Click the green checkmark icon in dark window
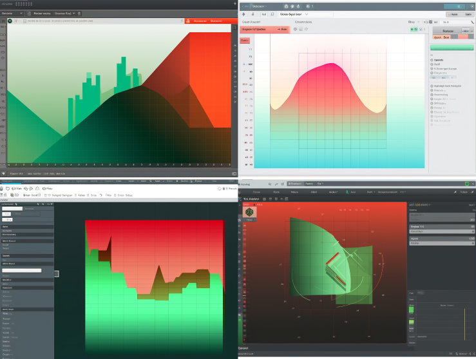Screen dimensions: 476x359 467,184
